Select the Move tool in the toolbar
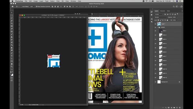The width and height of the screenshot is (193, 109). pos(12,13)
